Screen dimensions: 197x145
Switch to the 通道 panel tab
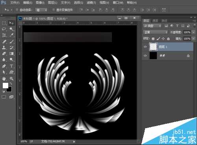pos(155,20)
